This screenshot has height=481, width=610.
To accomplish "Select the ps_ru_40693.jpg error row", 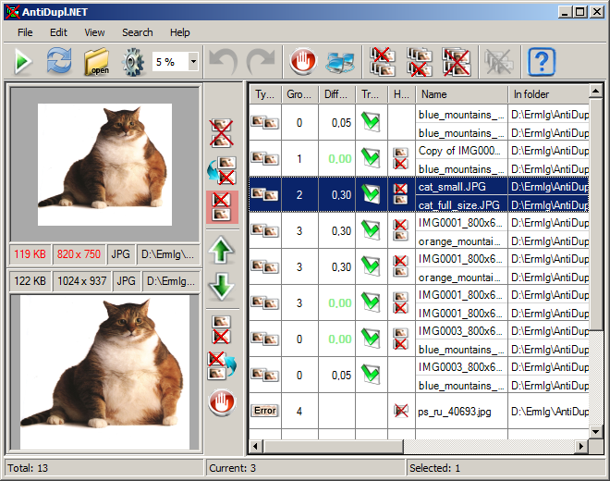I will (x=419, y=411).
